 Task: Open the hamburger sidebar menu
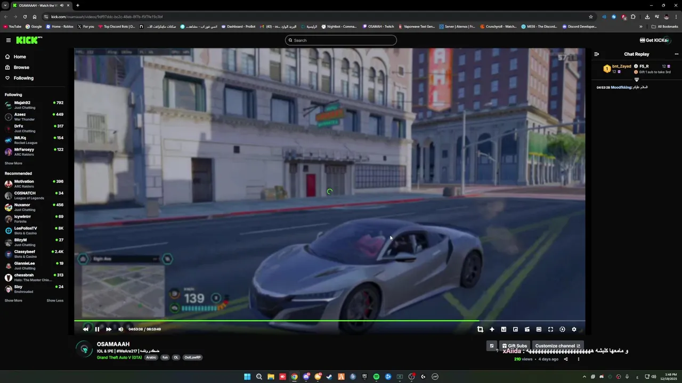[x=9, y=40]
